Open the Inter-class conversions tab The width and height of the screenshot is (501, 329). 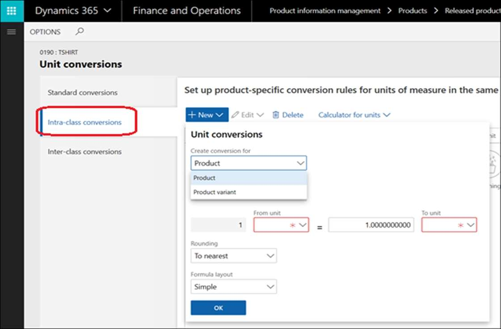(84, 152)
